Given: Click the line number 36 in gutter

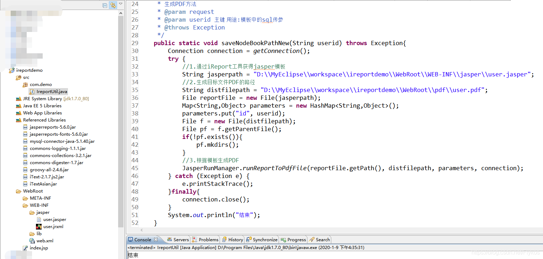Looking at the screenshot, I should 135,98.
